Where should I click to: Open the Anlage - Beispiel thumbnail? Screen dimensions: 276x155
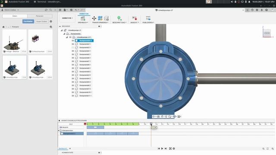[x=14, y=41]
